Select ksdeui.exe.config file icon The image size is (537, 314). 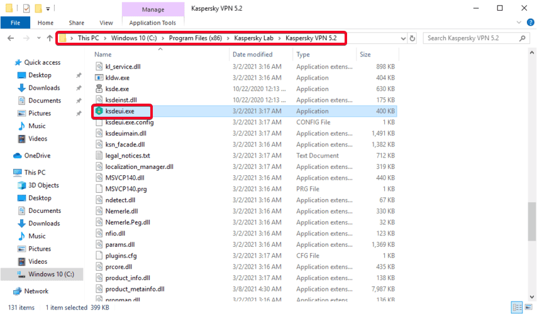pyautogui.click(x=99, y=122)
